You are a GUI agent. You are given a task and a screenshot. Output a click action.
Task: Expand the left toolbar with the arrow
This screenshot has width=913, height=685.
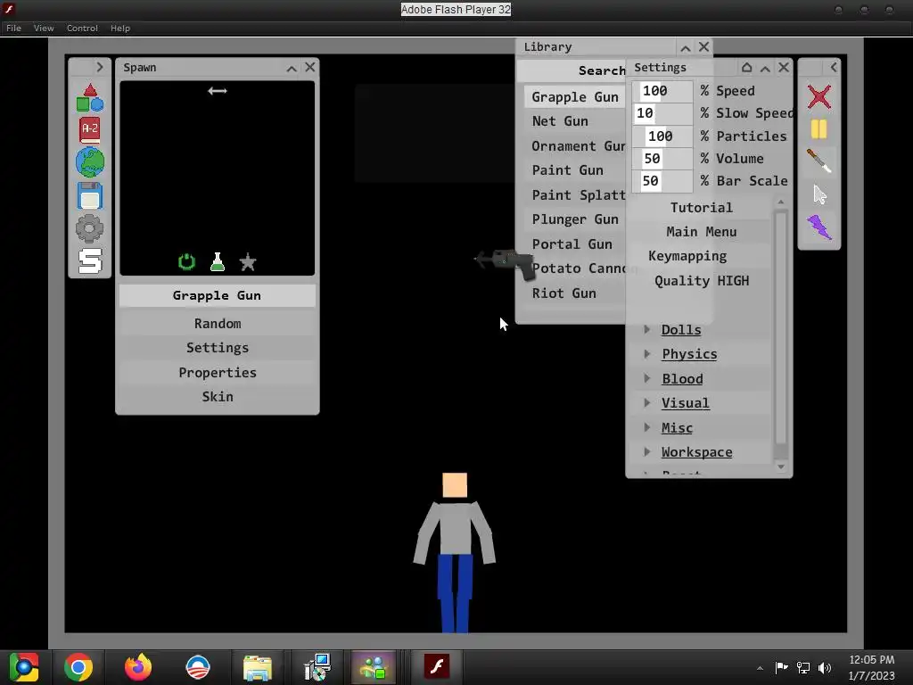pyautogui.click(x=100, y=67)
